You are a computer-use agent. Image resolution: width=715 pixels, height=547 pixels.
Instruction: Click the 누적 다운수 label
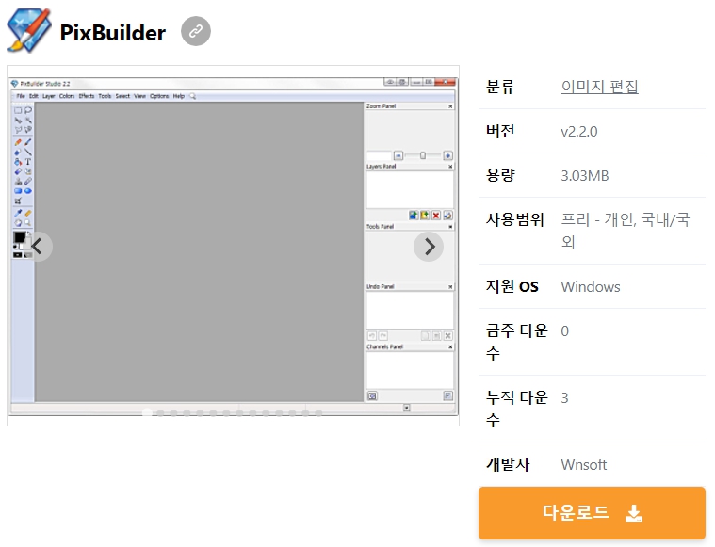tap(516, 409)
